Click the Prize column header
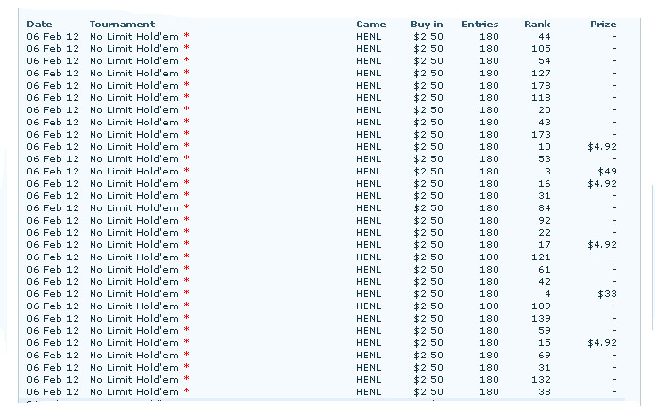655x414 pixels. tap(603, 25)
